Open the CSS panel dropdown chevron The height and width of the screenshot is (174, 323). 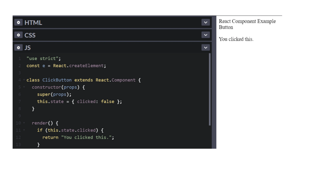pos(205,35)
